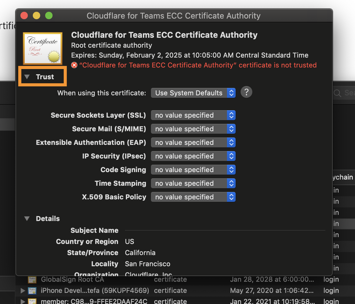
Task: Collapse the Trust section disclosure triangle
Action: click(x=28, y=76)
